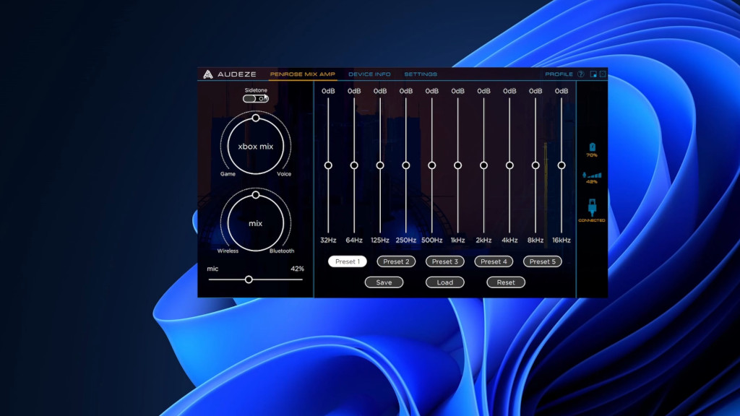Click the Wireless label under mix dial
Image resolution: width=740 pixels, height=416 pixels.
(x=228, y=251)
